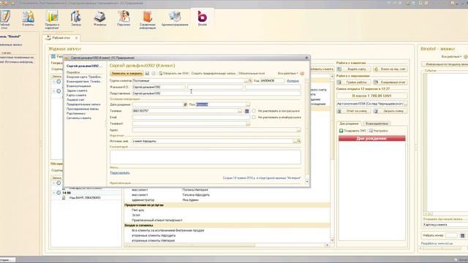This screenshot has width=468, height=263.
Task: Click the Набрать номер input field
Action: [x=451, y=235]
